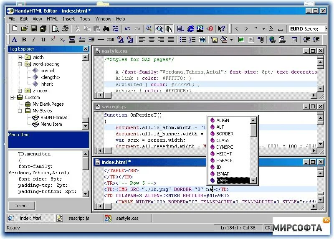Expand the z-index tree node
The width and height of the screenshot is (334, 239).
[20, 91]
